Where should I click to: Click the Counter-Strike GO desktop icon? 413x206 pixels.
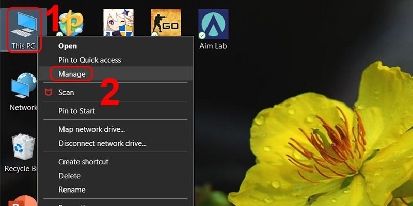[166, 24]
